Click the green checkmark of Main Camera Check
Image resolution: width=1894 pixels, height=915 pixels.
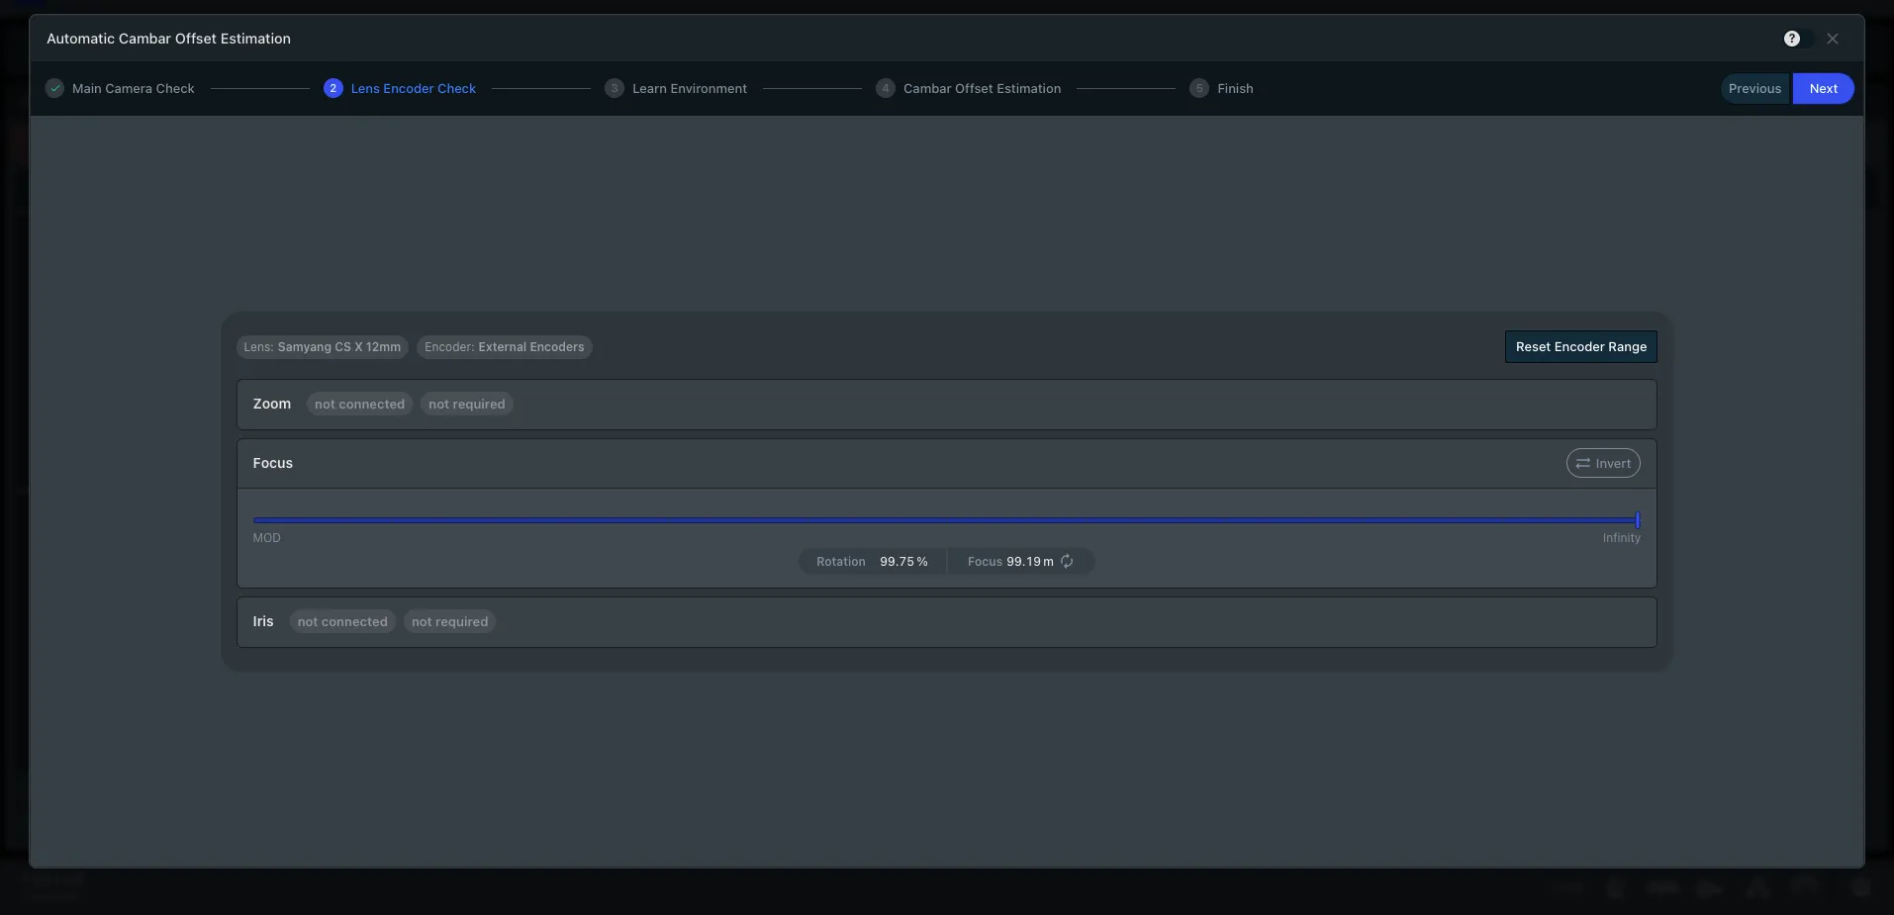[x=54, y=88]
